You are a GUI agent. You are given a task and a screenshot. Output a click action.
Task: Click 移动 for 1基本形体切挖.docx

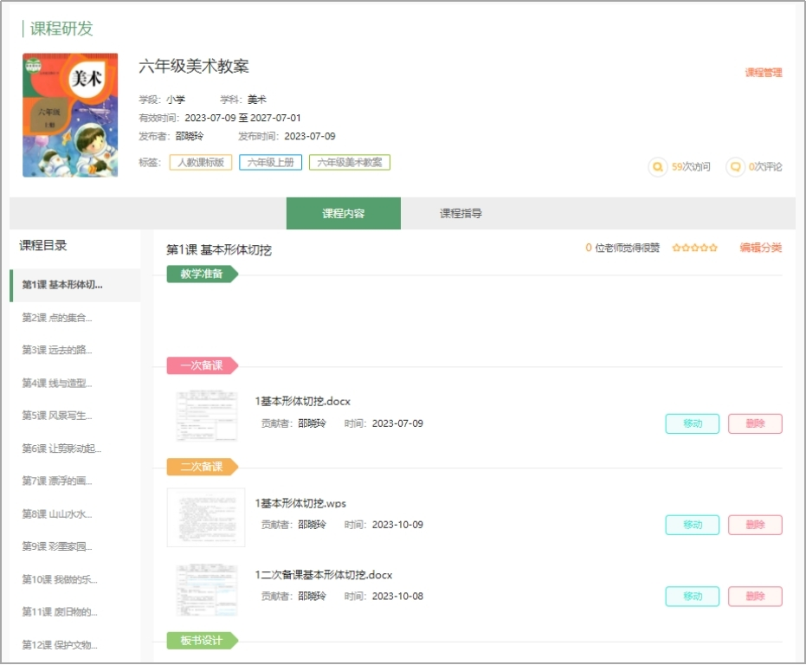(692, 423)
